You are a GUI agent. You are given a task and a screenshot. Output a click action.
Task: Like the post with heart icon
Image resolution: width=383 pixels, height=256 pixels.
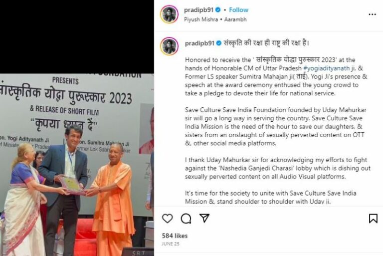[x=168, y=218]
